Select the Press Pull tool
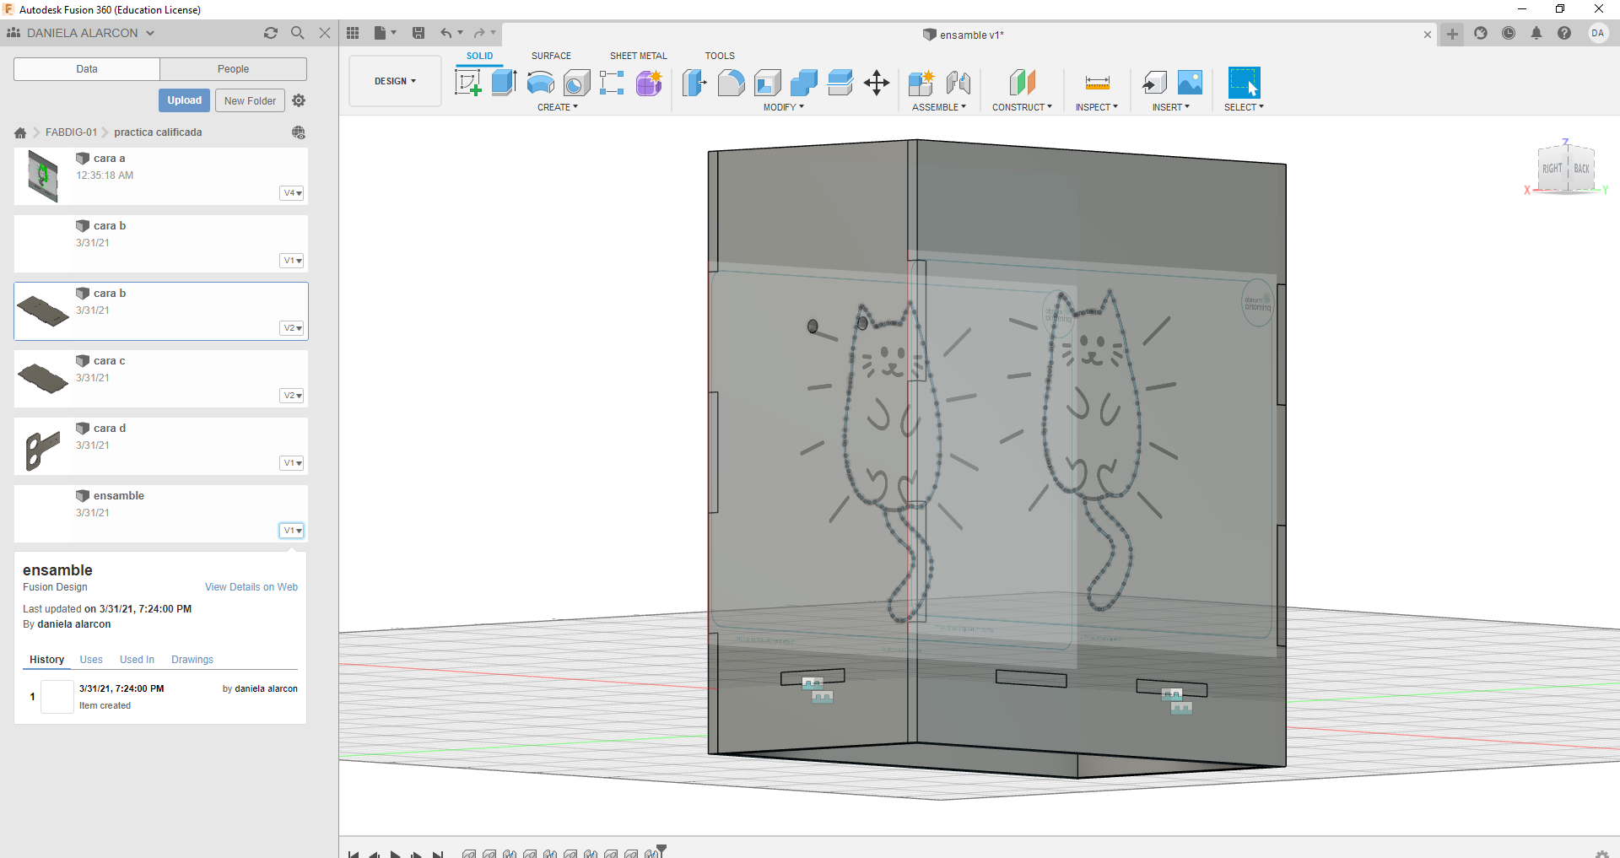 (x=694, y=83)
